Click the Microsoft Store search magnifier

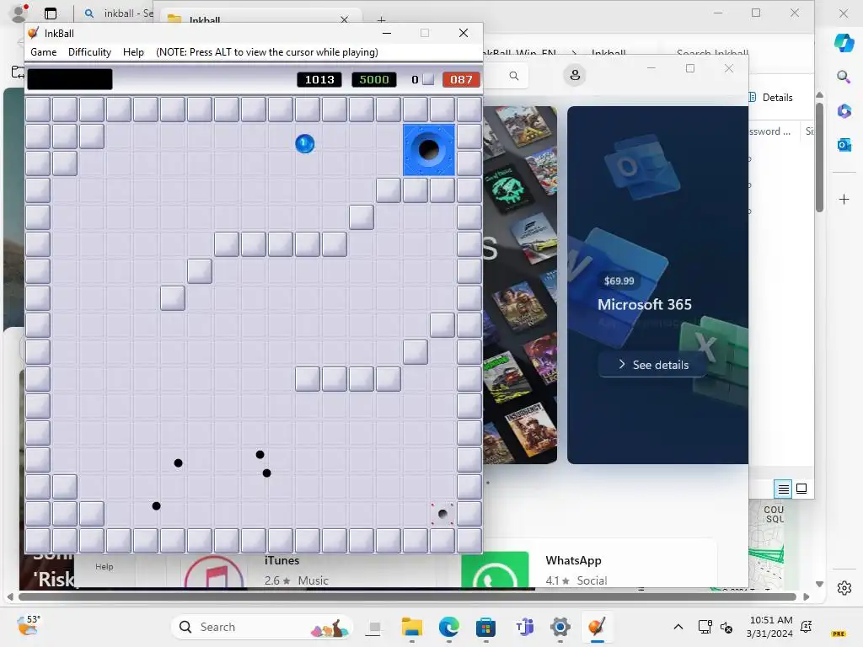tap(513, 76)
